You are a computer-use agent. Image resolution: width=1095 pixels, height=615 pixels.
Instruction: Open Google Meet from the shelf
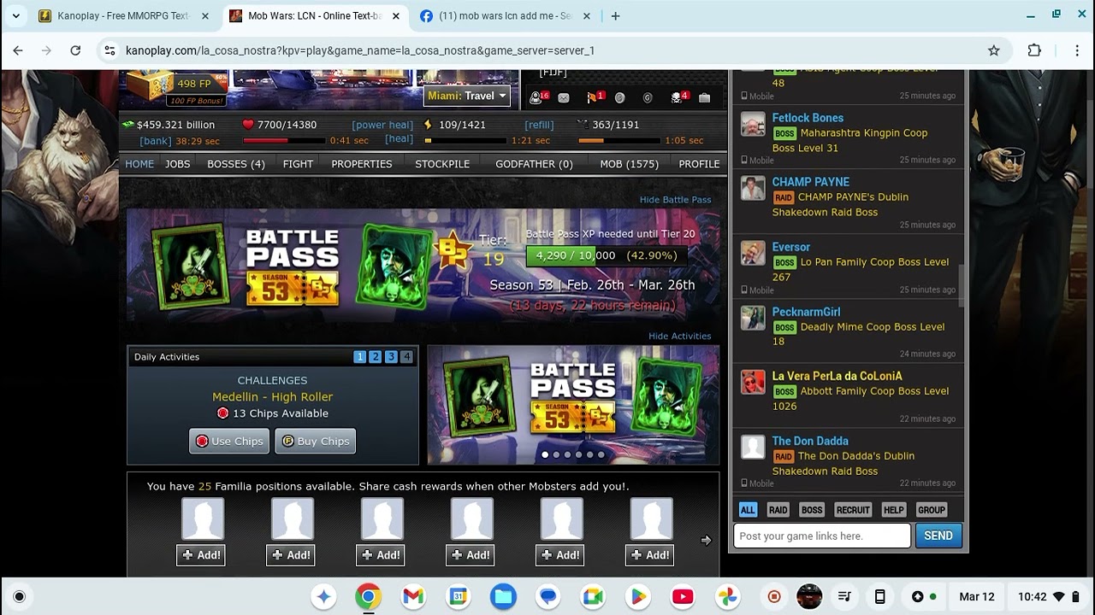(x=593, y=596)
